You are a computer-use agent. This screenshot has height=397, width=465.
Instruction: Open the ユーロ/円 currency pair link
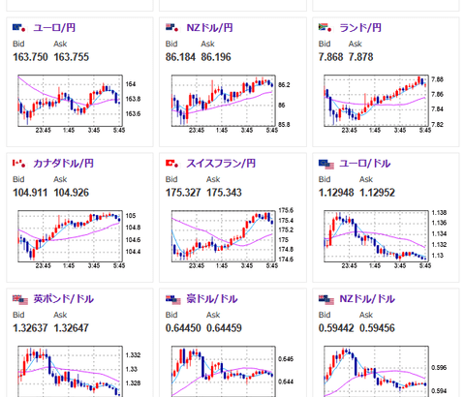tap(54, 28)
